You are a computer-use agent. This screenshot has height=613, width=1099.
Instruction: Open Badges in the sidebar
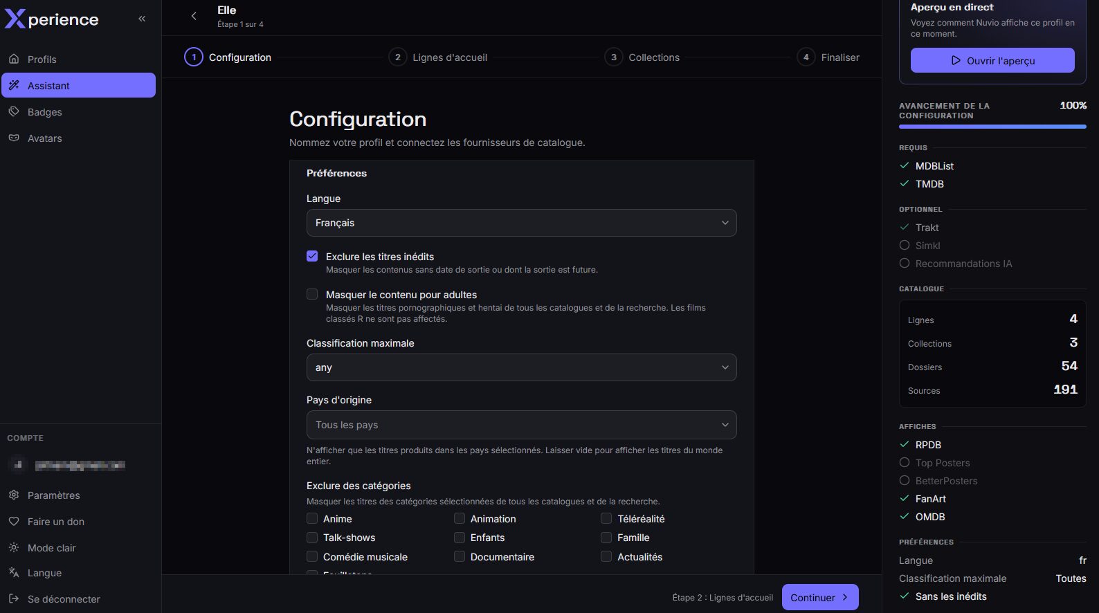[78, 111]
